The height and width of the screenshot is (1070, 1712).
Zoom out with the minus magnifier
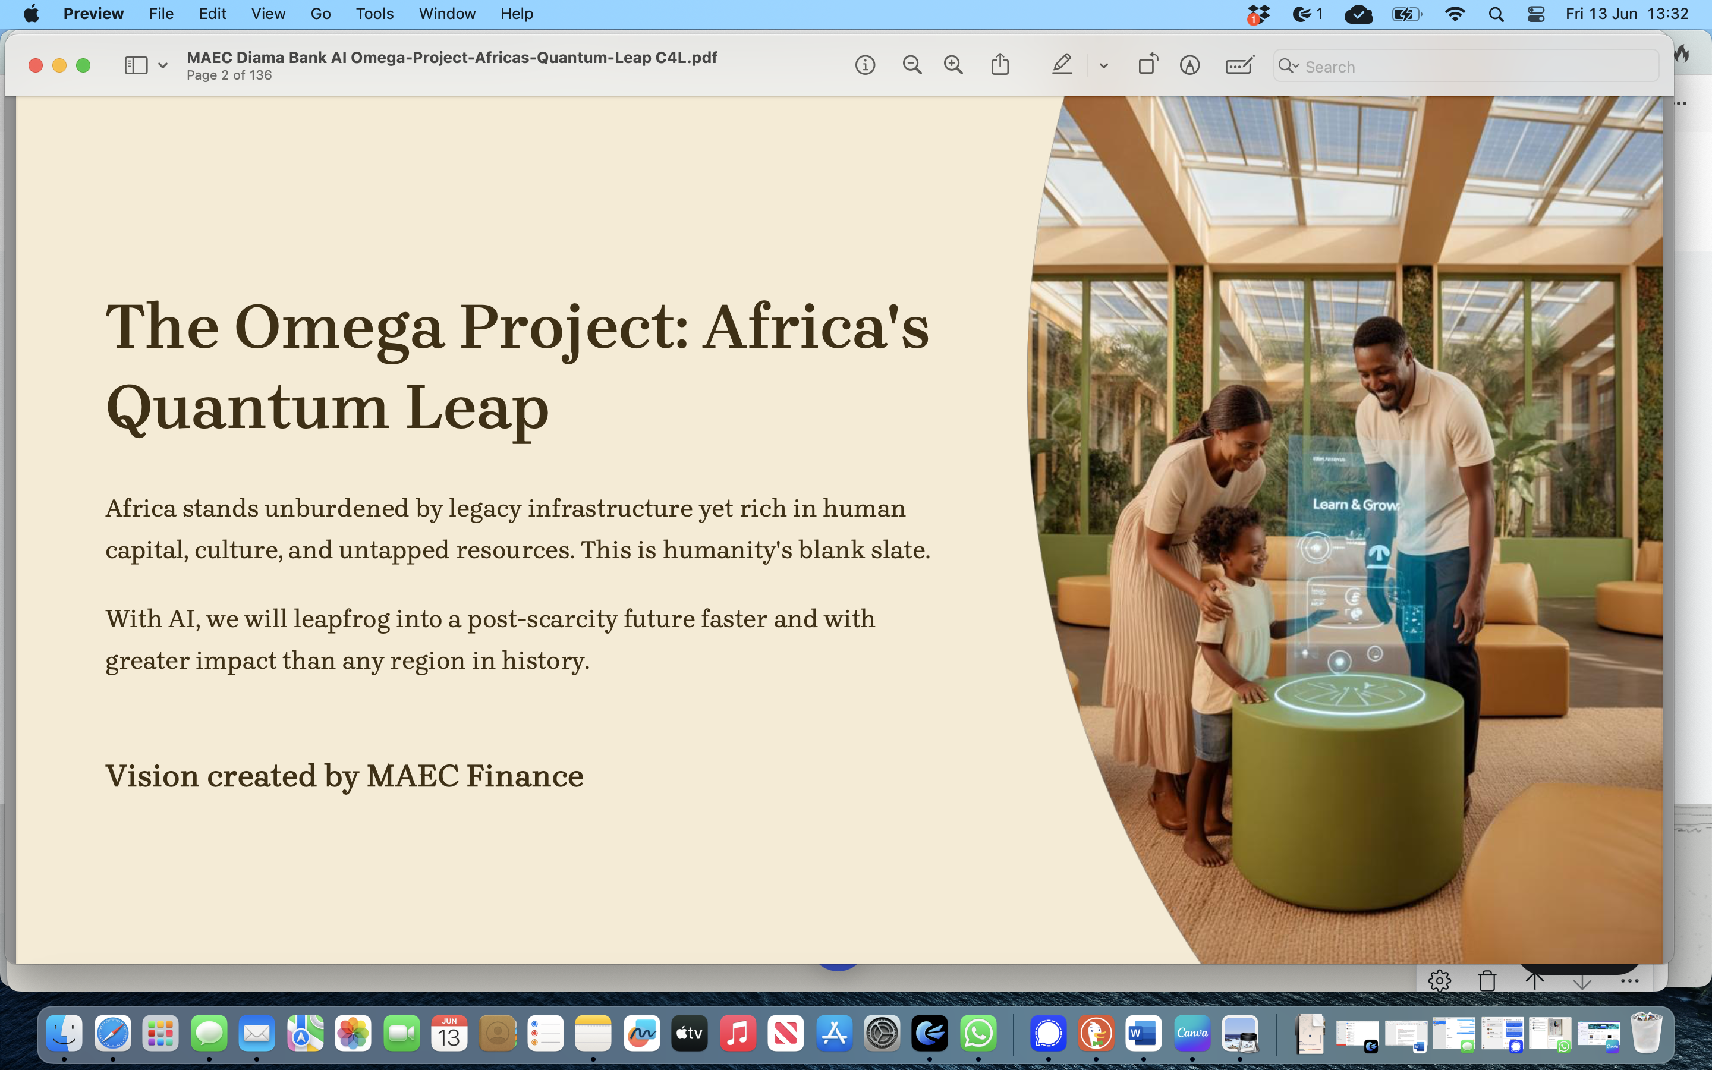coord(912,66)
